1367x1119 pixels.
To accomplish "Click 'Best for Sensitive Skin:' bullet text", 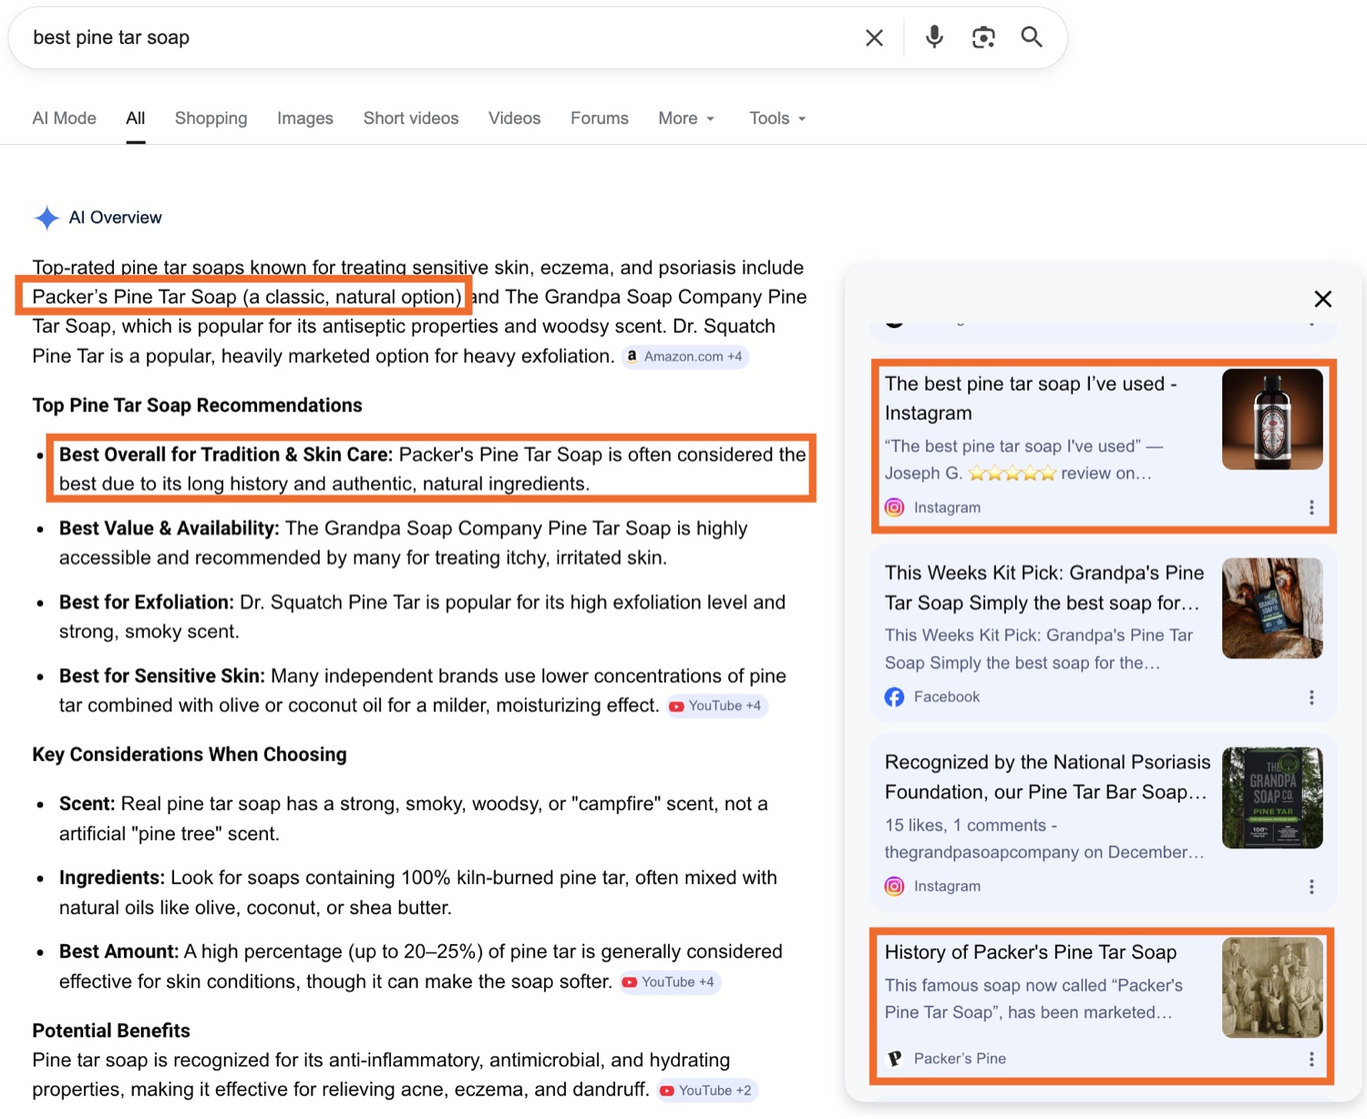I will point(162,676).
